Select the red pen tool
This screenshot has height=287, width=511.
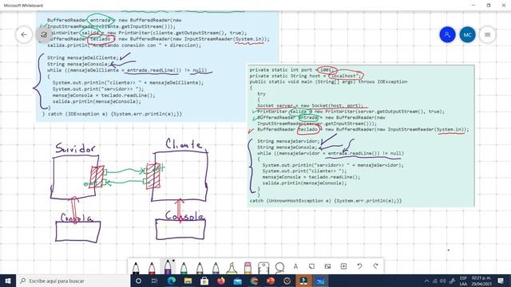click(x=152, y=268)
